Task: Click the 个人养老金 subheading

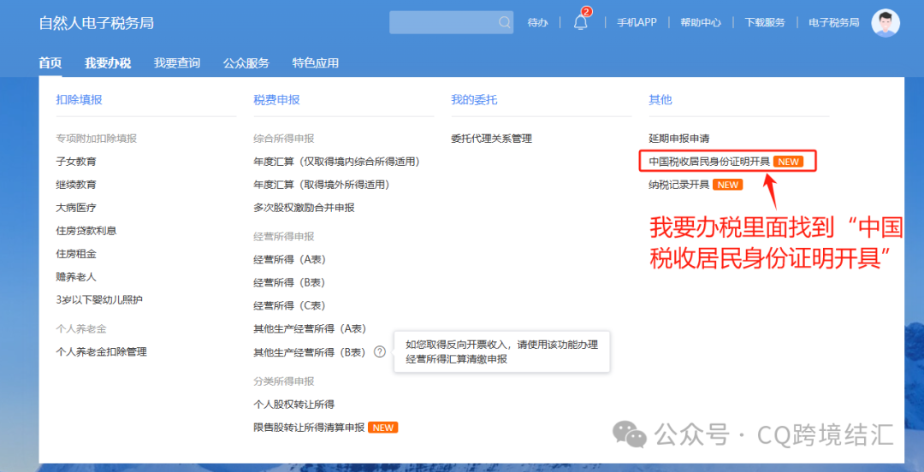Action: [81, 328]
